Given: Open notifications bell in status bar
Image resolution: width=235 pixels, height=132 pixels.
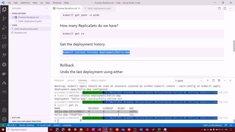Looking at the screenshot, I should pos(231,125).
